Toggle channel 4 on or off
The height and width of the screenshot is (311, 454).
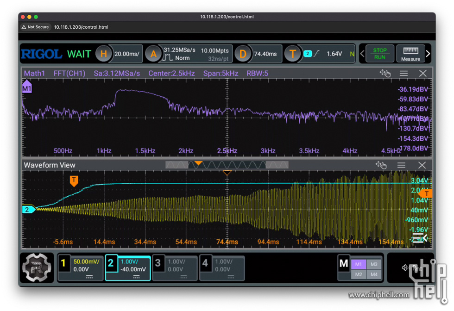205,263
